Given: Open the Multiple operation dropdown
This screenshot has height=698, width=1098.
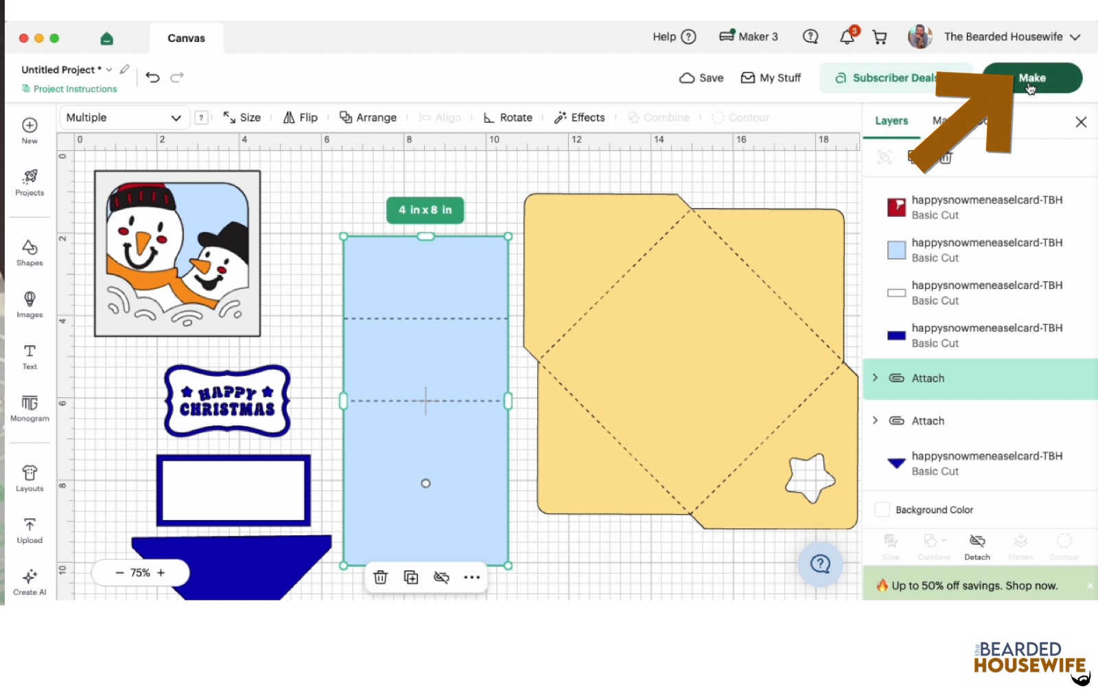Looking at the screenshot, I should click(x=124, y=117).
